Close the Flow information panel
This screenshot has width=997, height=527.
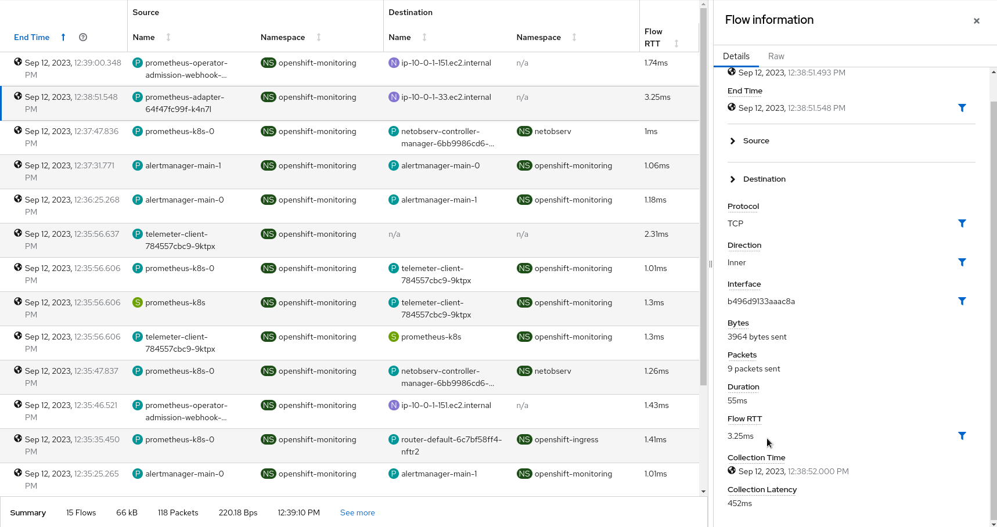977,21
